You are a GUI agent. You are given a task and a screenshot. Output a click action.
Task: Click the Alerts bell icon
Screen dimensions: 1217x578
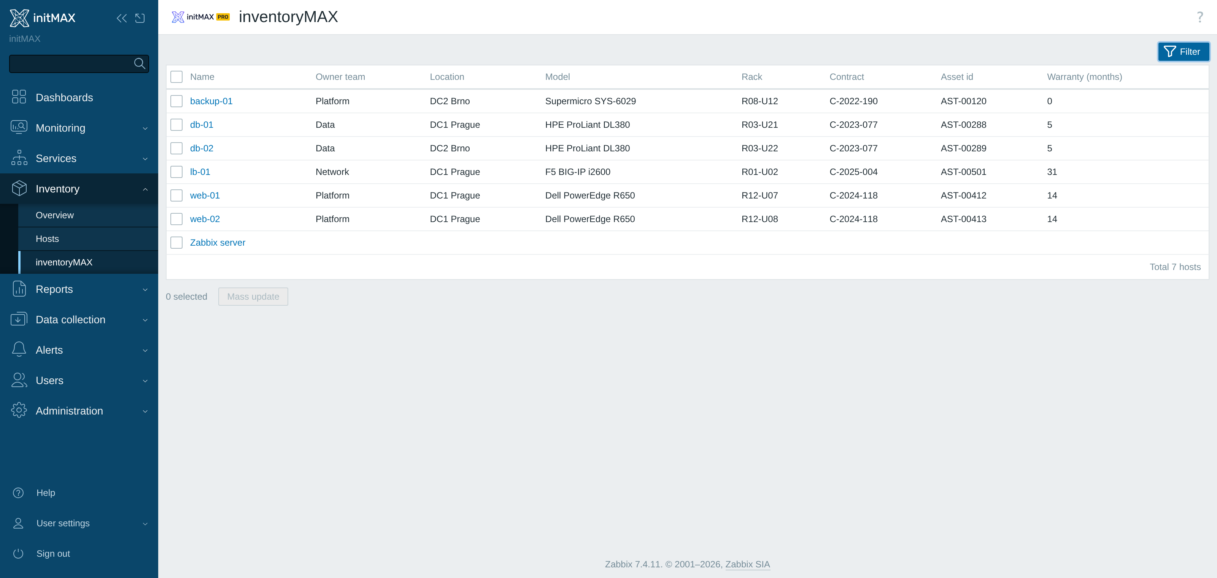coord(19,349)
